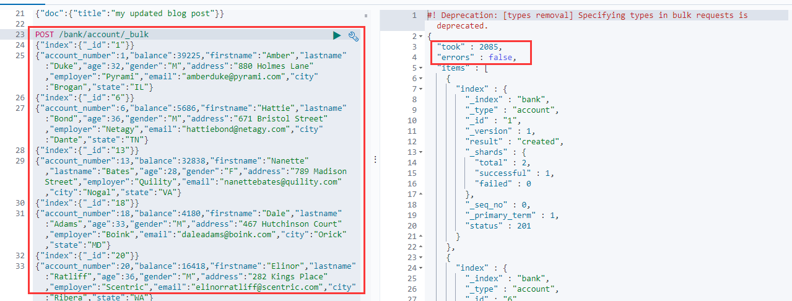Click the POST /bank/account/_bulk request line
Screen dimensions: 792x301
(x=92, y=35)
